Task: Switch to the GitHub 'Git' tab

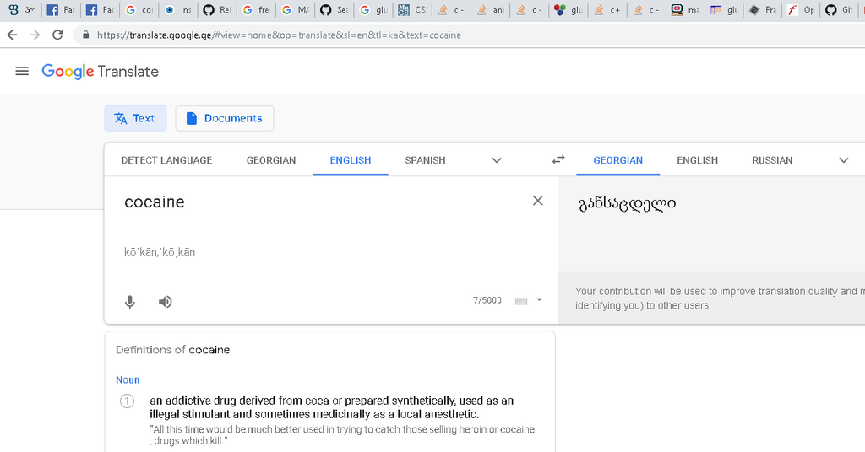Action: 840,10
